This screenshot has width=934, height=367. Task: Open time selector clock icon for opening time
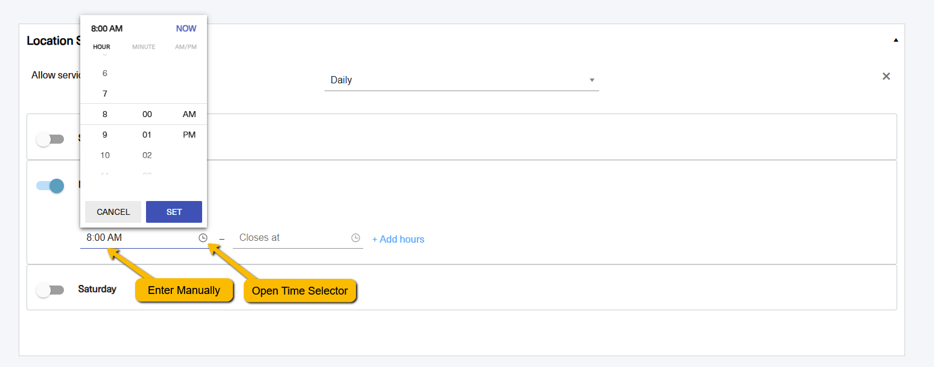(x=203, y=238)
